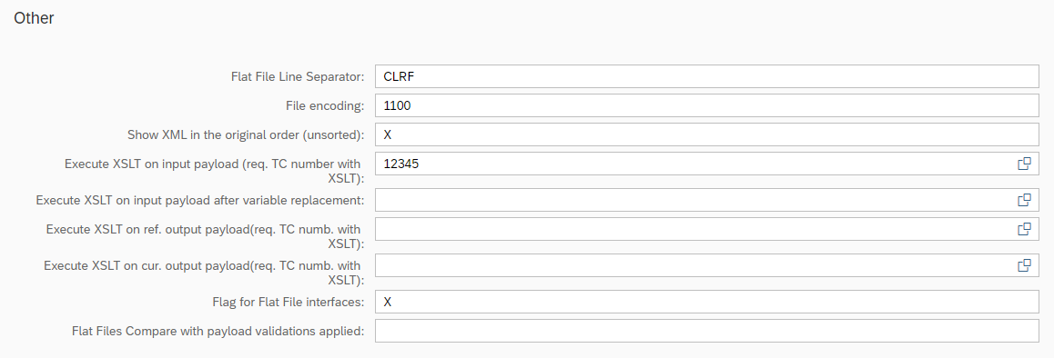Viewport: 1054px width, 358px height.
Task: Focus the XSLT input payload field with 12345
Action: (694, 164)
